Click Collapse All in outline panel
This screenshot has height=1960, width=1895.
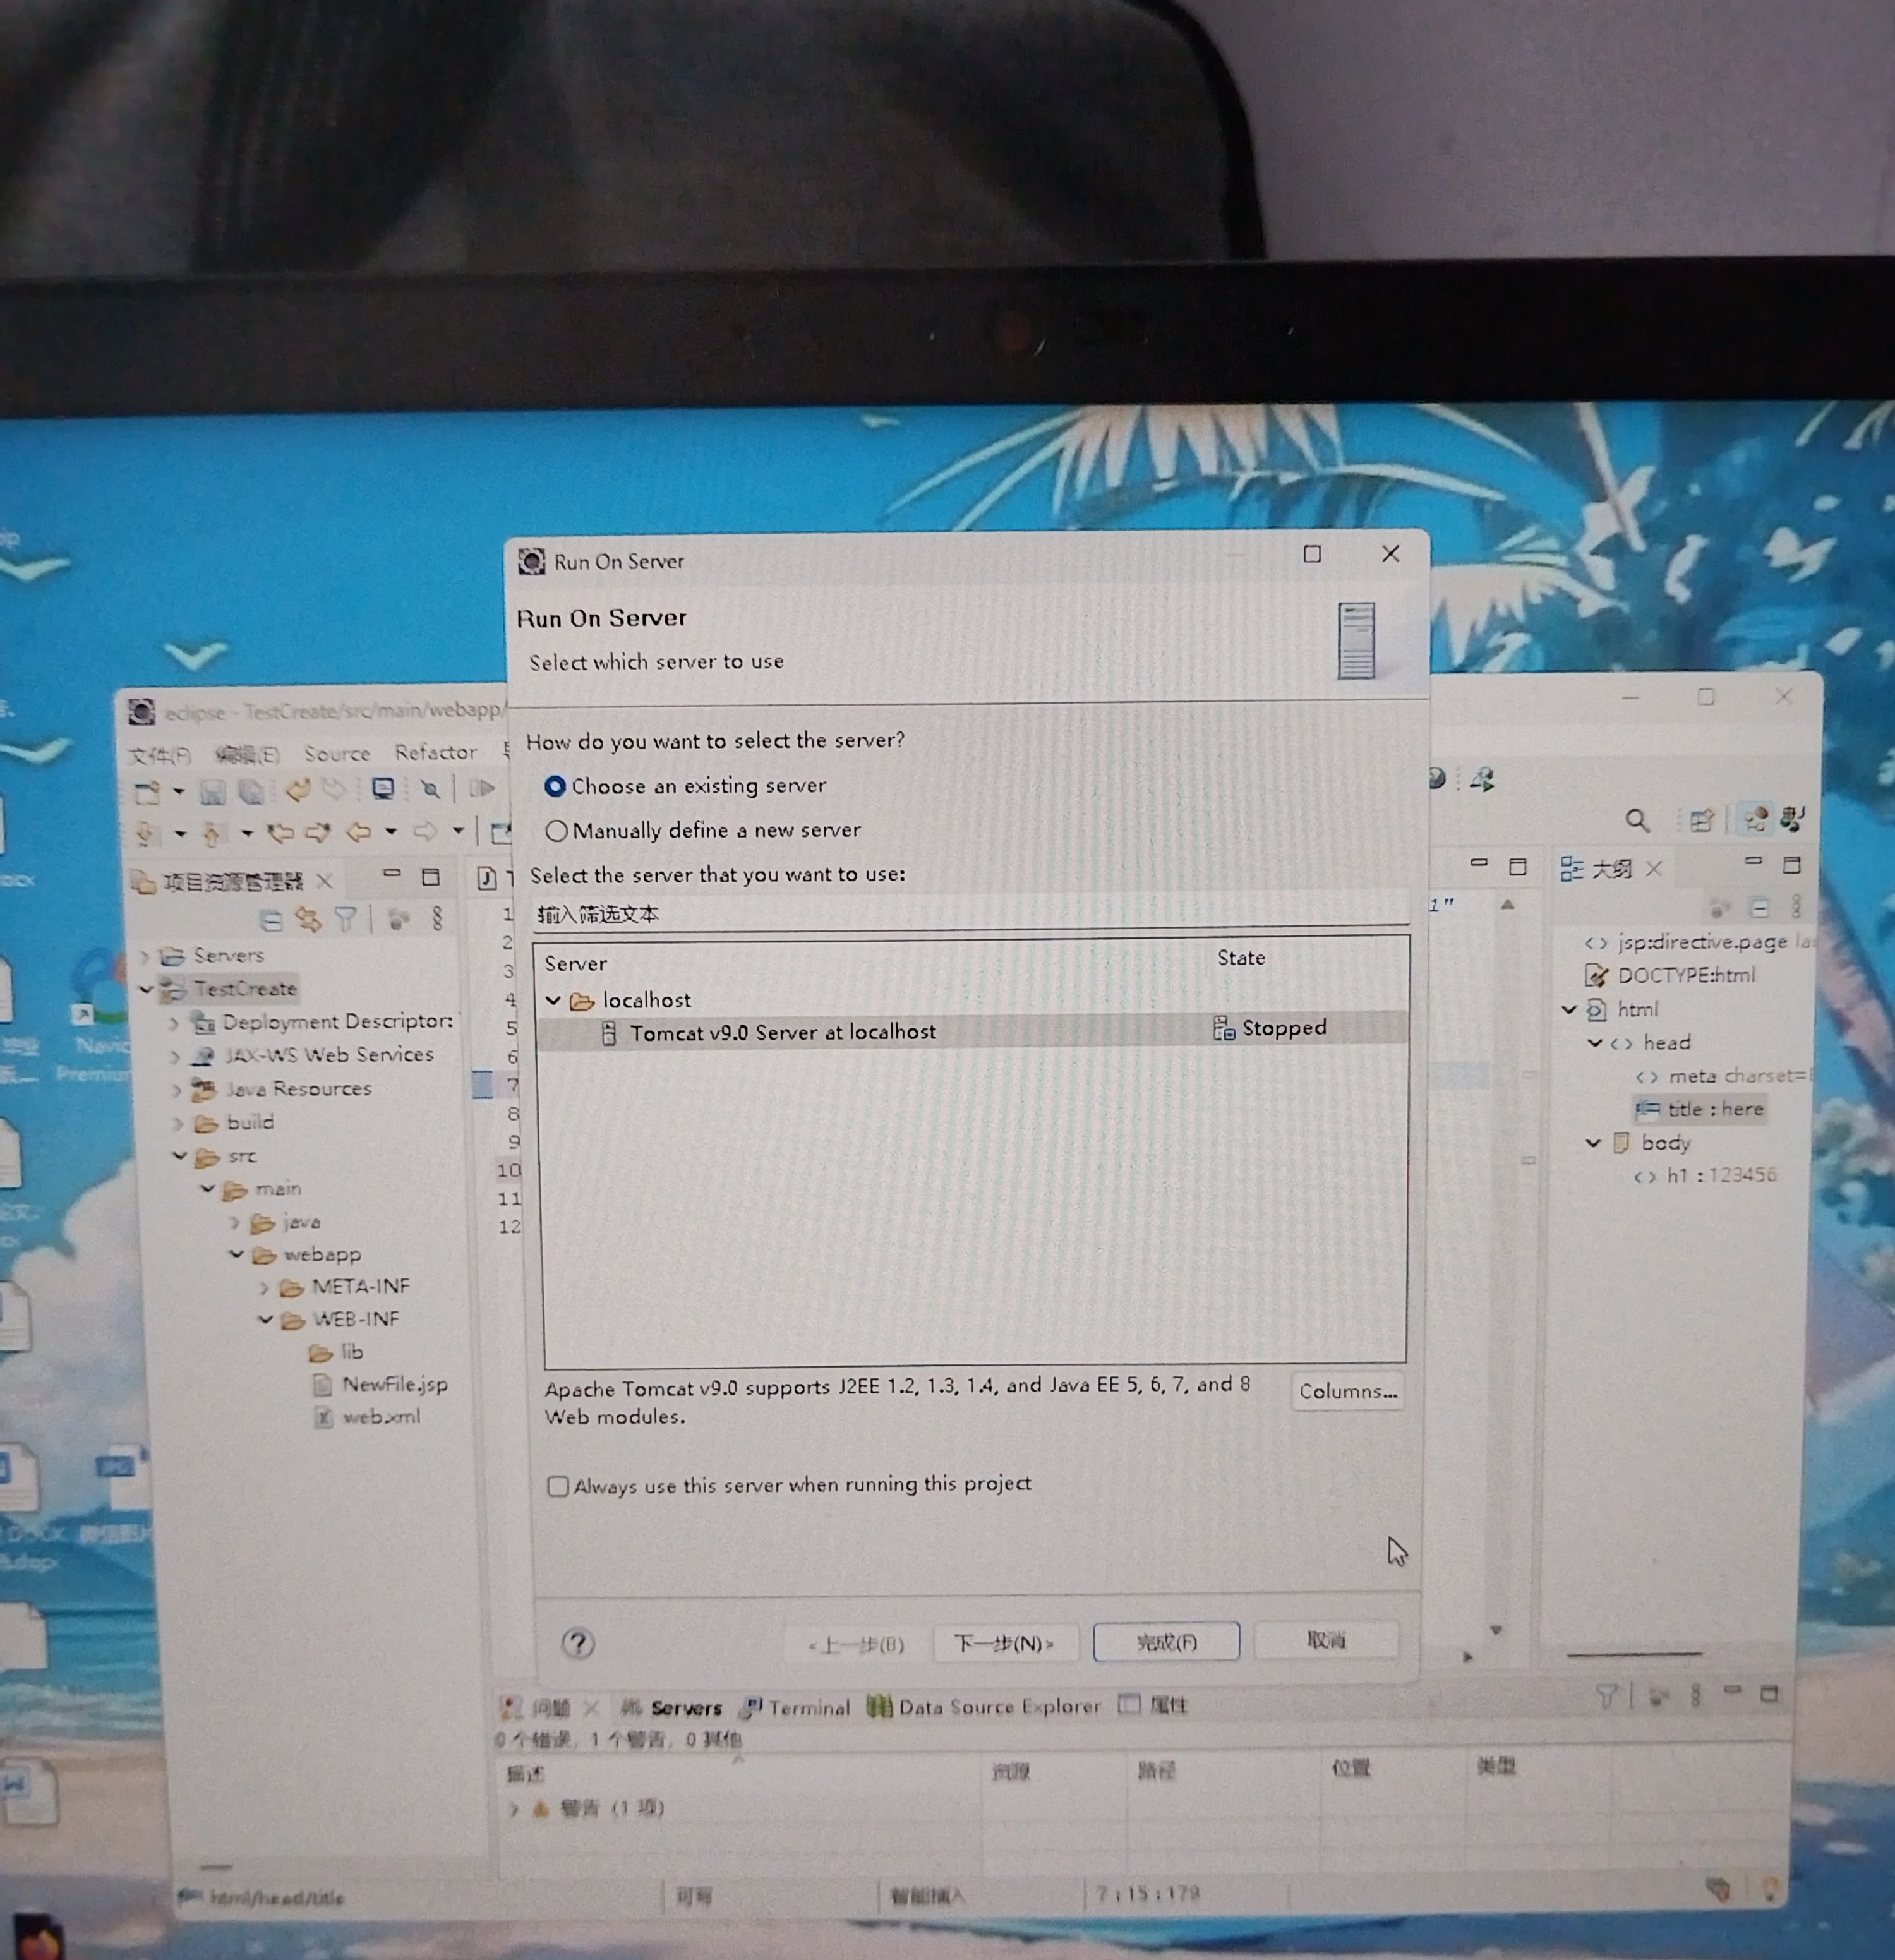click(x=1760, y=909)
